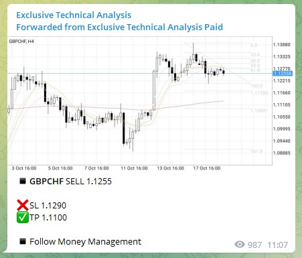Open the Exclusive Technical Analysis channel name

pyautogui.click(x=74, y=15)
